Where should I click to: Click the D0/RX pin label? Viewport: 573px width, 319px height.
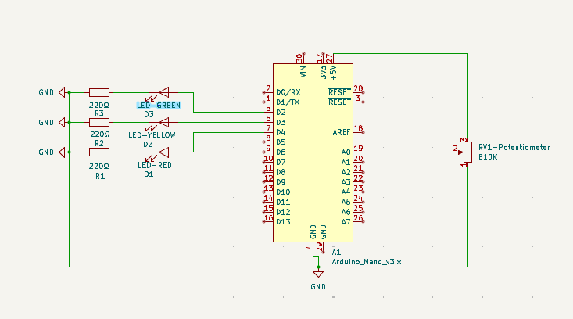[288, 92]
